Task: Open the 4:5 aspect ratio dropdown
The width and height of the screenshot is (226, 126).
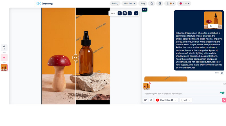Action: coord(186,100)
